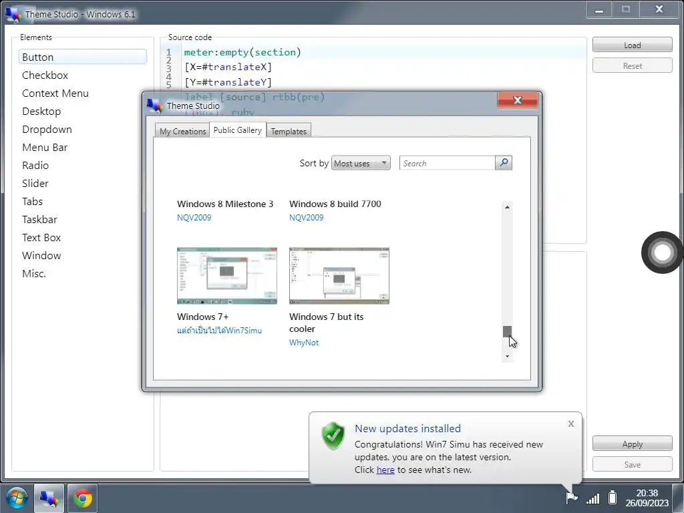Image resolution: width=684 pixels, height=513 pixels.
Task: Expand the Sort by Most uses dropdown
Action: pyautogui.click(x=361, y=163)
